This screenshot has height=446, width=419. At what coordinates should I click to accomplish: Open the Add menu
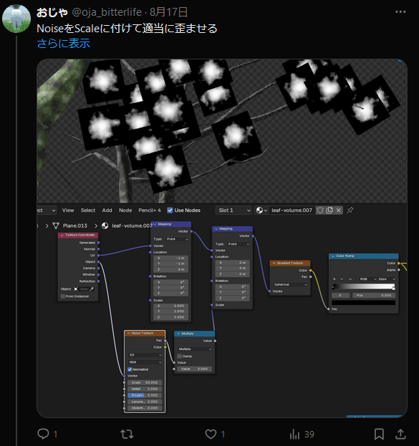pos(107,210)
